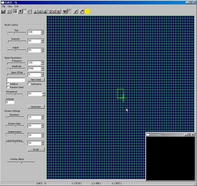The image size is (197, 186).
Task: Click the New Seed button
Action: pos(36,80)
